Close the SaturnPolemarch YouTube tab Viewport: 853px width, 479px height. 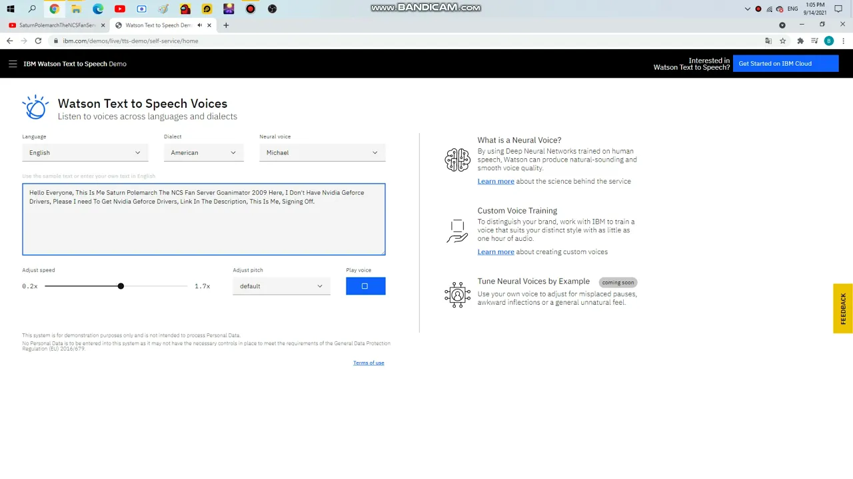pyautogui.click(x=103, y=25)
